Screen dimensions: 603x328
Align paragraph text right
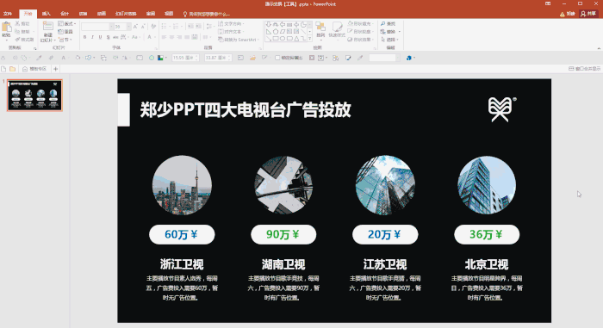tap(179, 37)
